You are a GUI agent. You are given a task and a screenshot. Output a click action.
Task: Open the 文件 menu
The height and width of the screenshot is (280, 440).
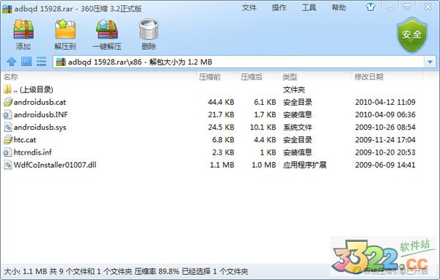click(x=249, y=7)
